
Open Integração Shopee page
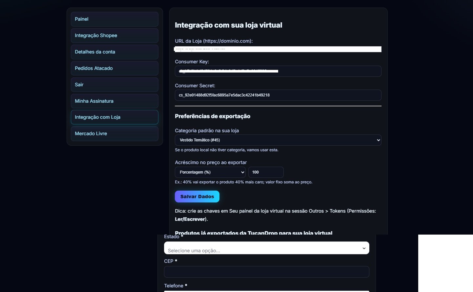pyautogui.click(x=114, y=35)
